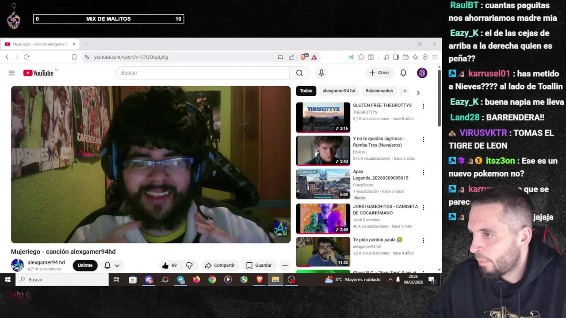This screenshot has height=318, width=566.
Task: Select the Todos filter chip
Action: point(306,91)
